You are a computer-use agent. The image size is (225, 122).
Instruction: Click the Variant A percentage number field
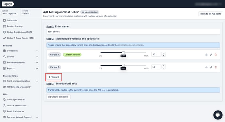156,54
